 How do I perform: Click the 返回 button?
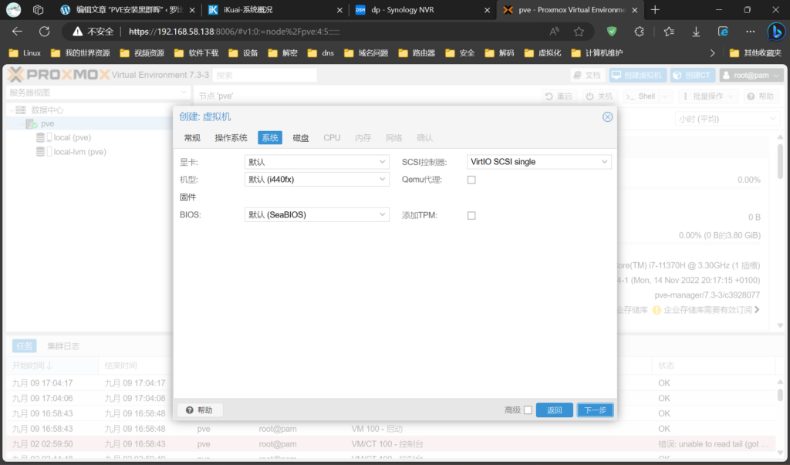[x=555, y=410]
